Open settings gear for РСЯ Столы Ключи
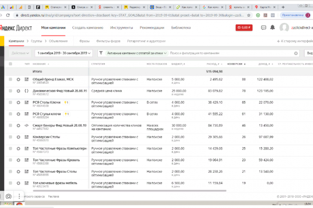This screenshot has height=208, width=313. (18, 103)
